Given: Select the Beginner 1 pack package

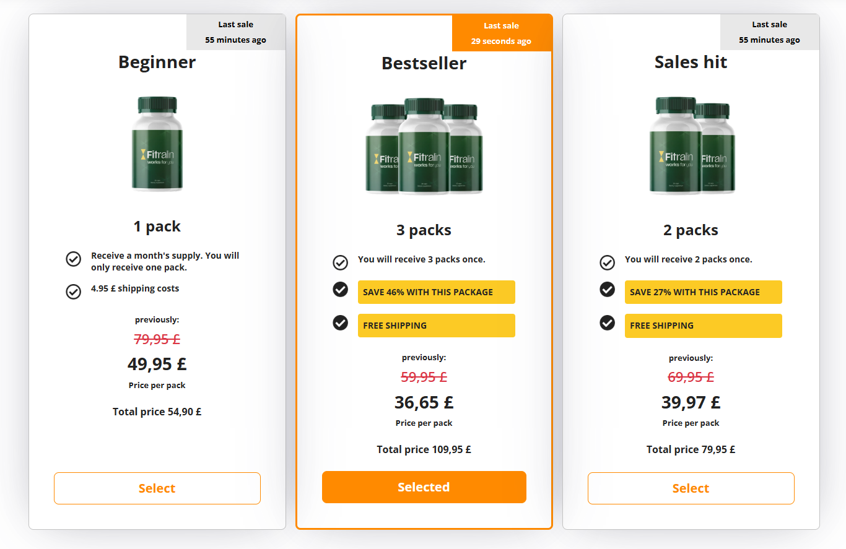Looking at the screenshot, I should [157, 488].
